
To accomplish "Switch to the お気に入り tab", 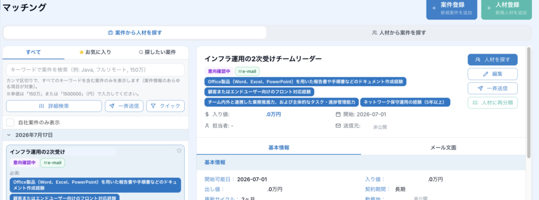I will click(x=95, y=52).
